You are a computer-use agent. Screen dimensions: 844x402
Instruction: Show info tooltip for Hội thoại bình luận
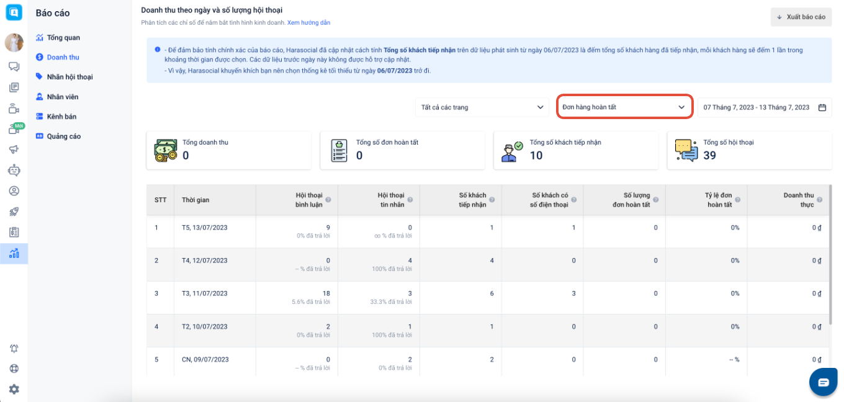click(x=328, y=200)
